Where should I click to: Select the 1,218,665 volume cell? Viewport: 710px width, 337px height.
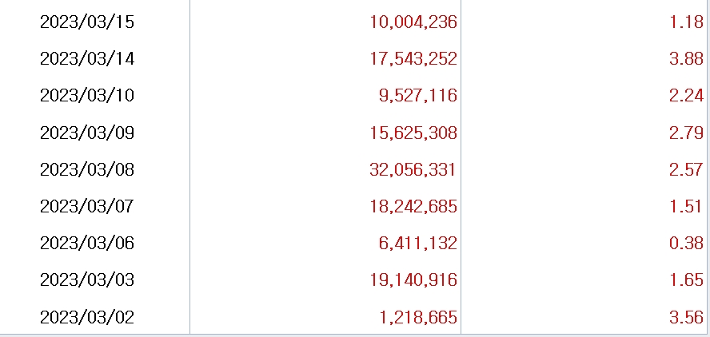pyautogui.click(x=417, y=317)
